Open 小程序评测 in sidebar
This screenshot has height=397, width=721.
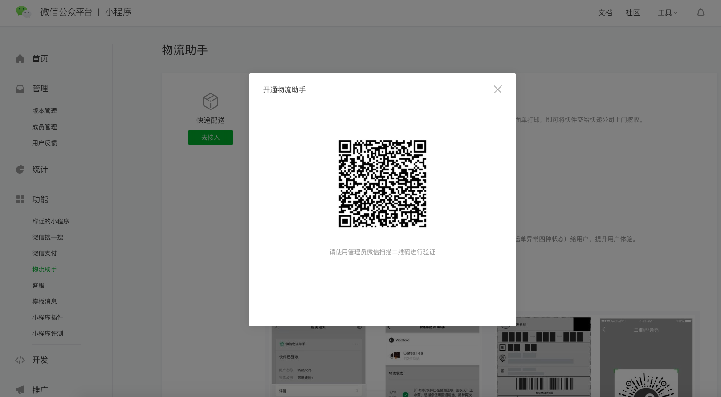48,333
